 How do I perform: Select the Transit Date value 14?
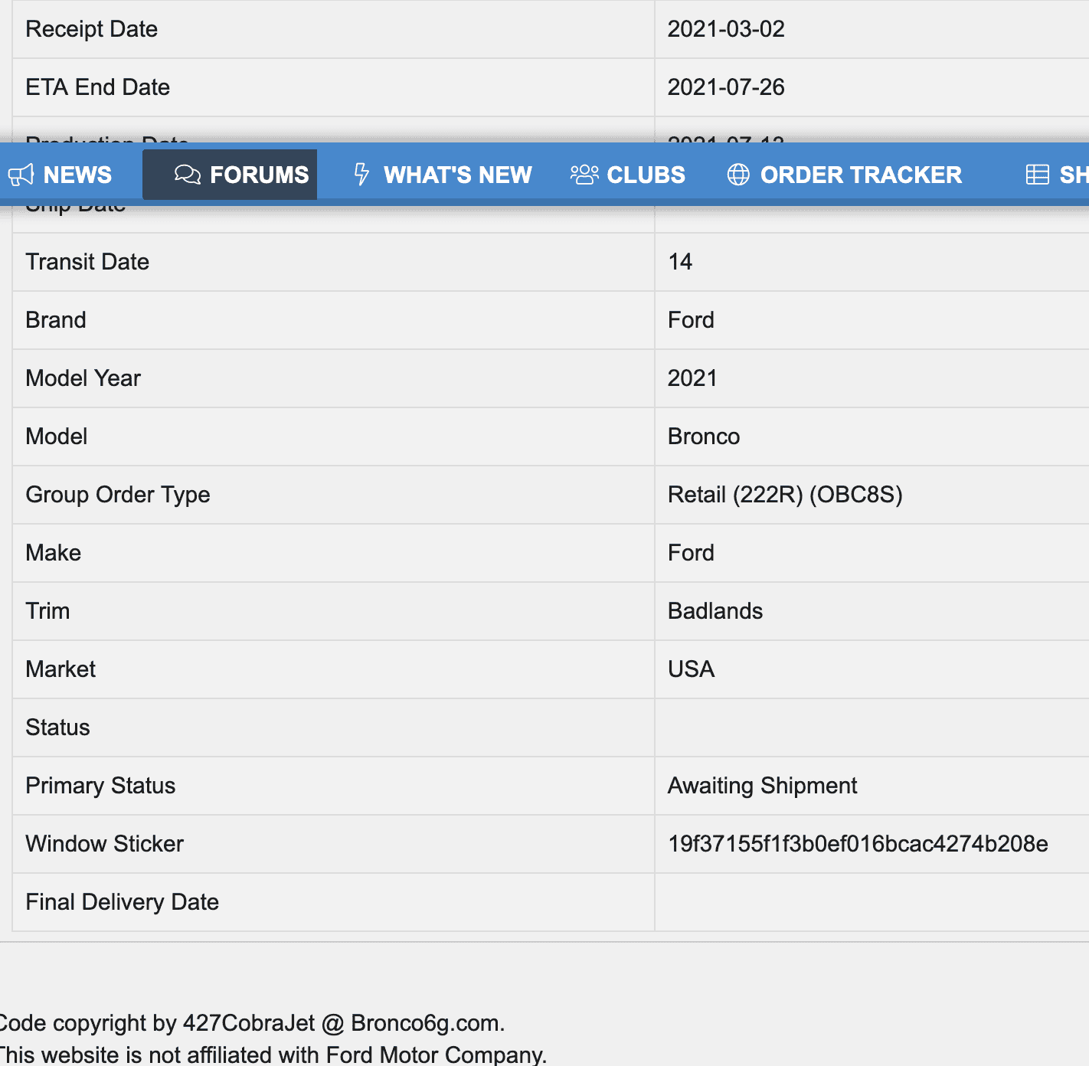680,262
